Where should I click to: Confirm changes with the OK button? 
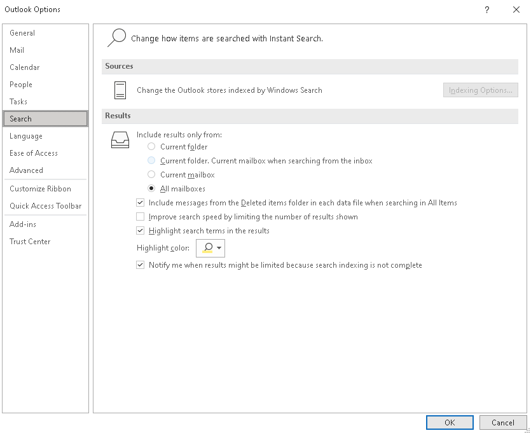coord(450,422)
